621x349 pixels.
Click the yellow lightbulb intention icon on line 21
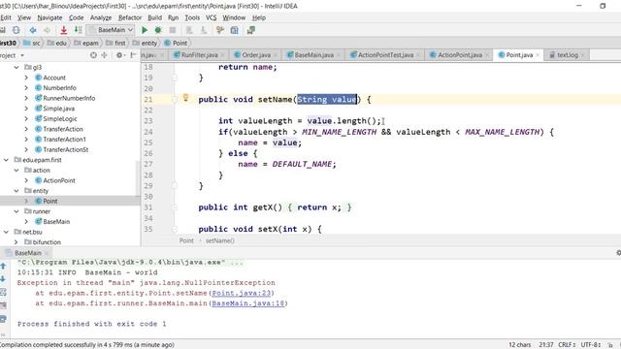pyautogui.click(x=185, y=97)
